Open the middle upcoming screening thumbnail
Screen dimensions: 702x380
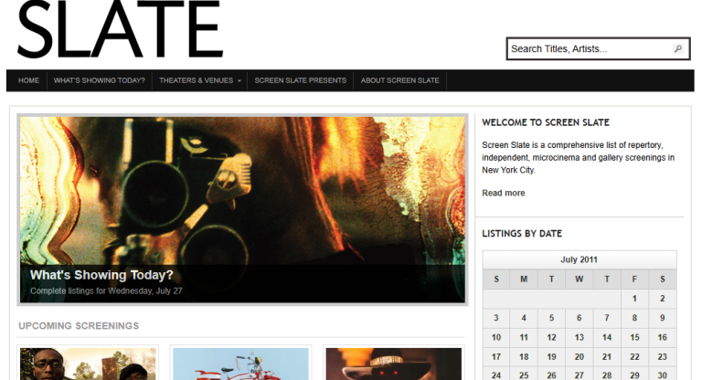[240, 364]
